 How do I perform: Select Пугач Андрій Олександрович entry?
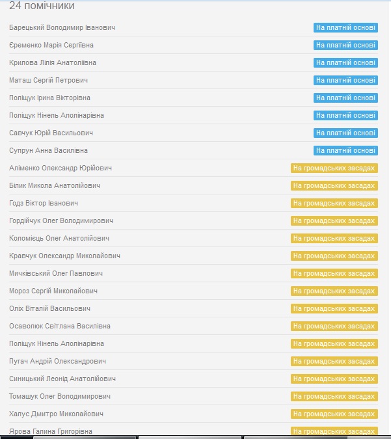pyautogui.click(x=57, y=362)
